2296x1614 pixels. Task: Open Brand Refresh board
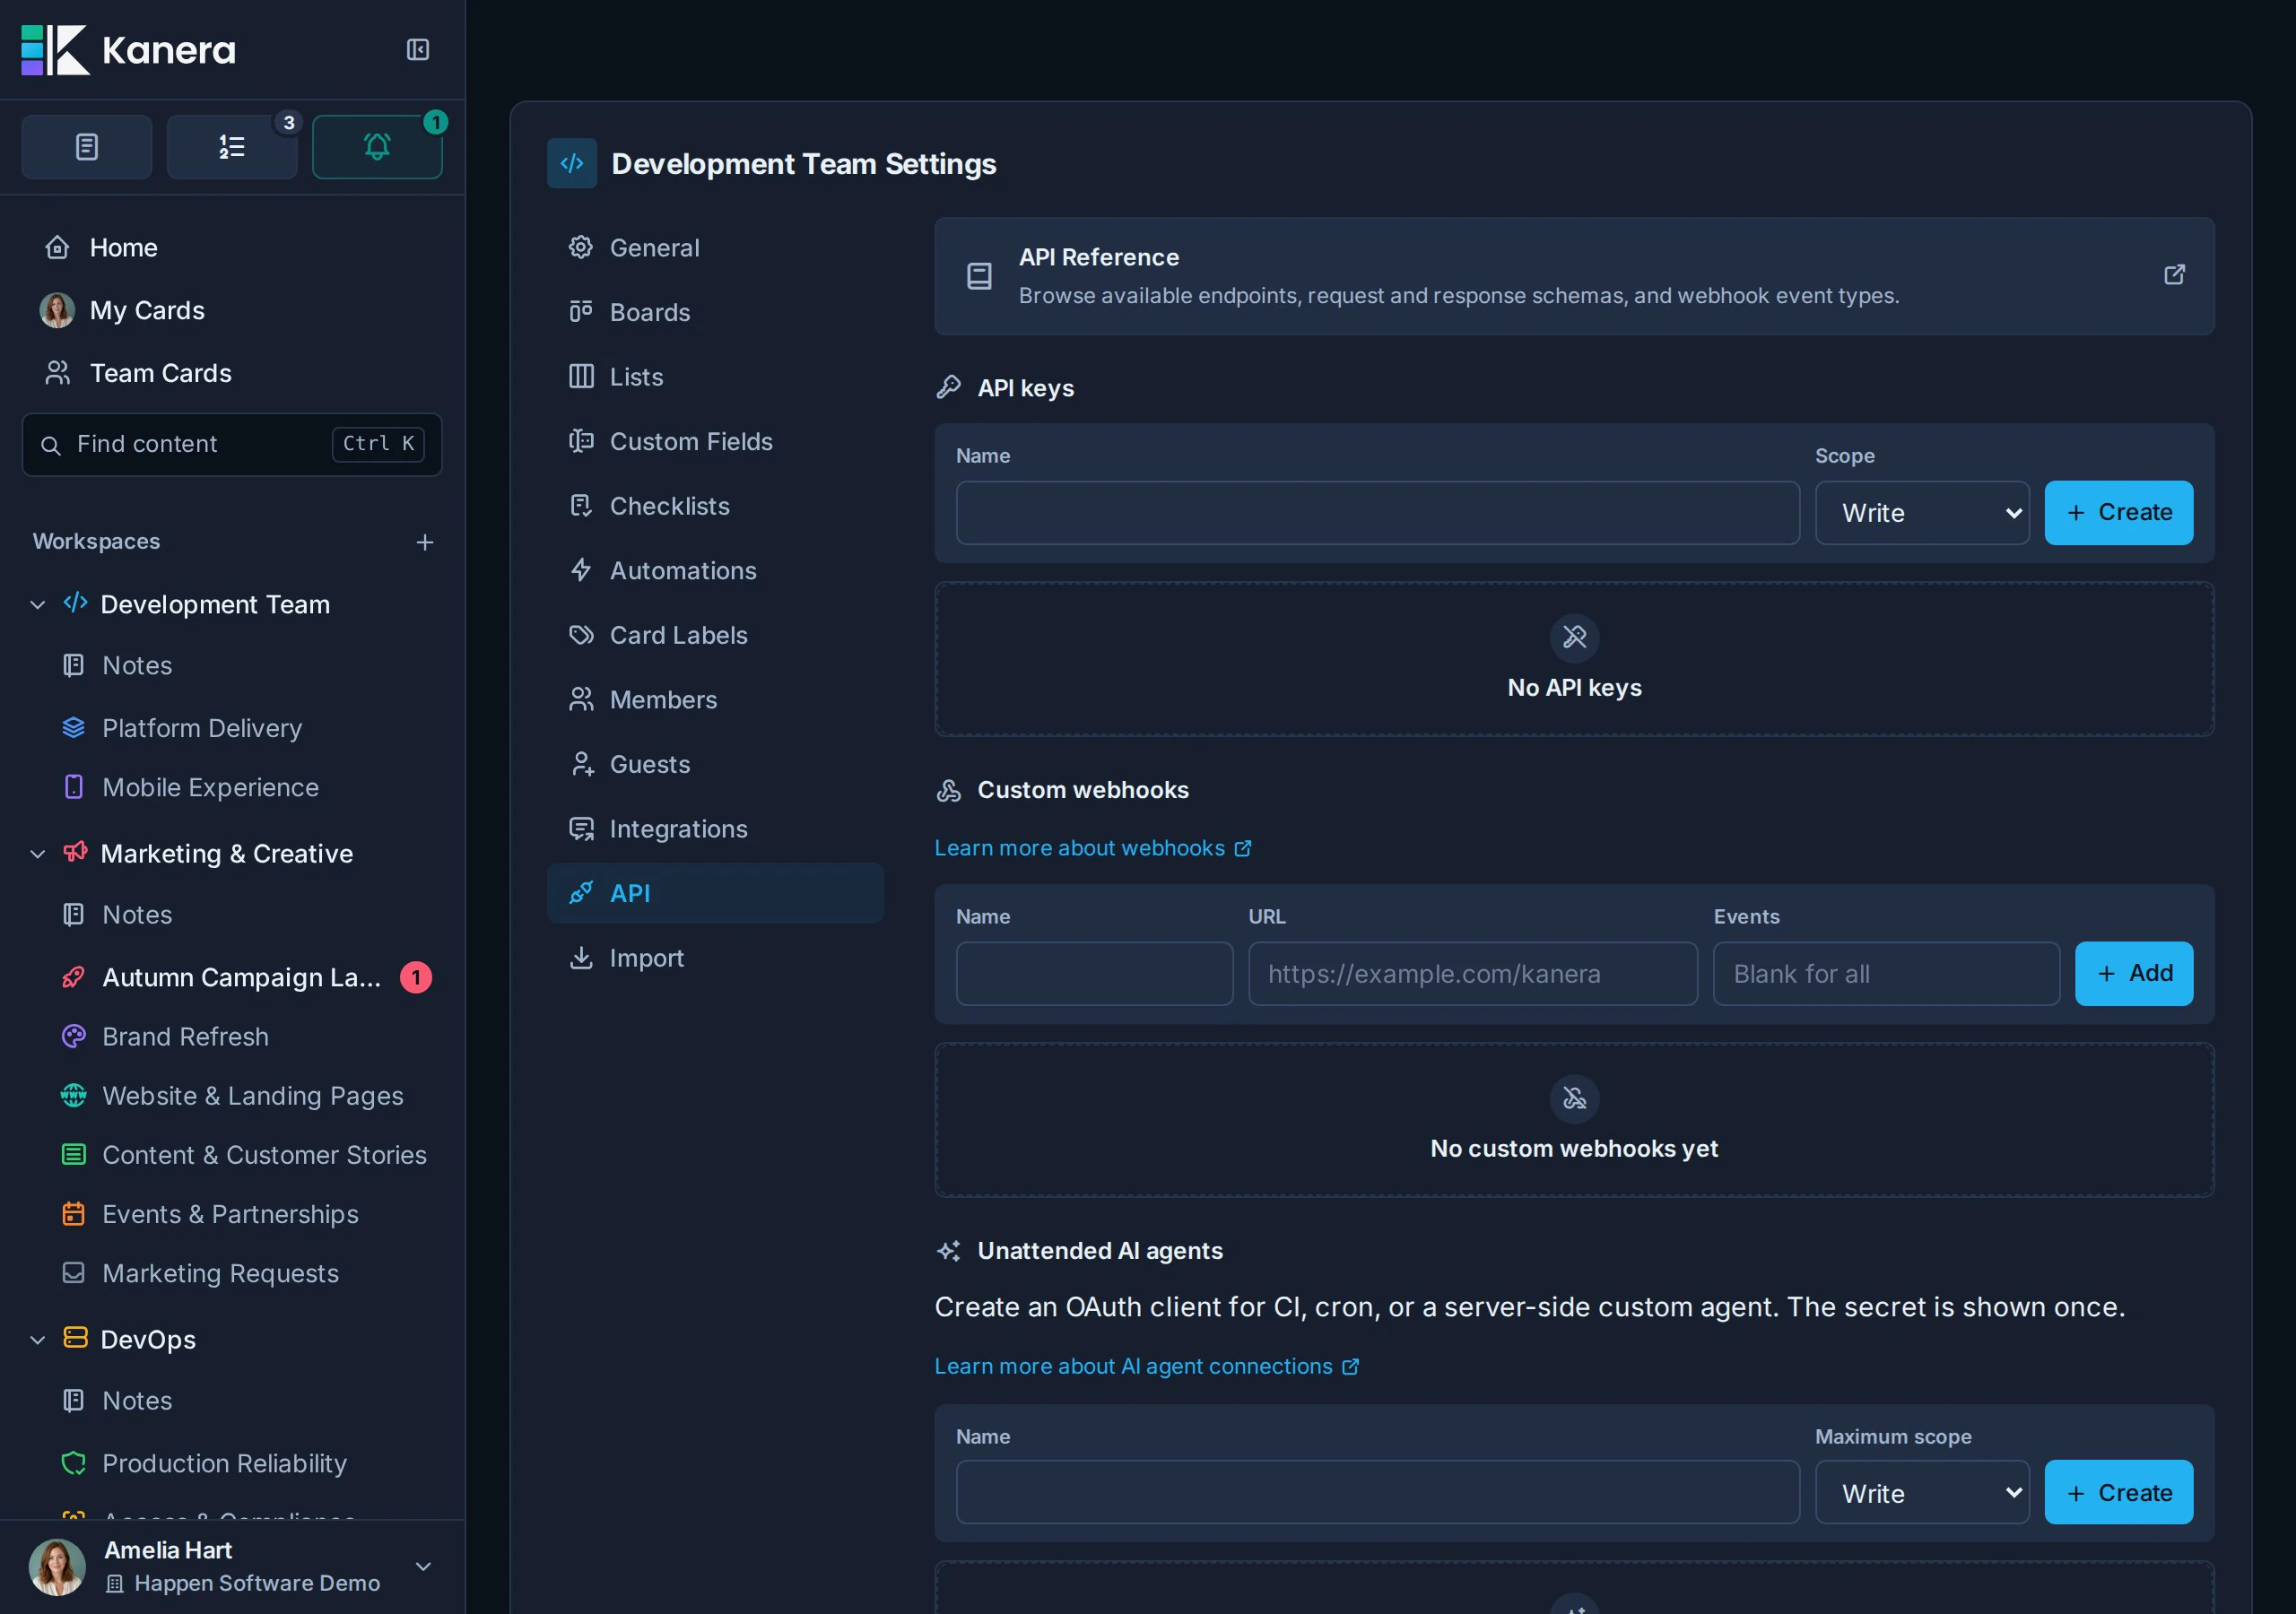click(x=185, y=1036)
